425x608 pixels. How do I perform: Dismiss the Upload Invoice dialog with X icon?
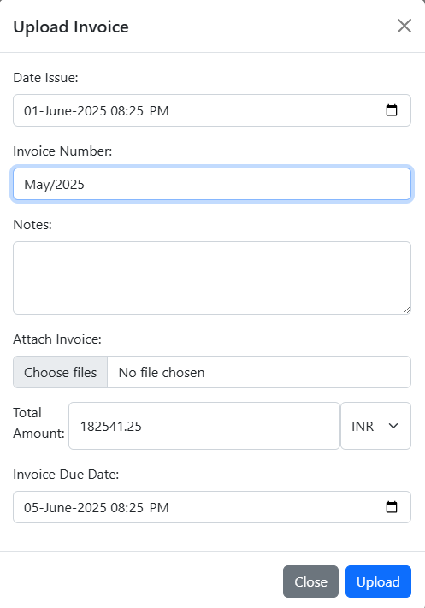404,26
